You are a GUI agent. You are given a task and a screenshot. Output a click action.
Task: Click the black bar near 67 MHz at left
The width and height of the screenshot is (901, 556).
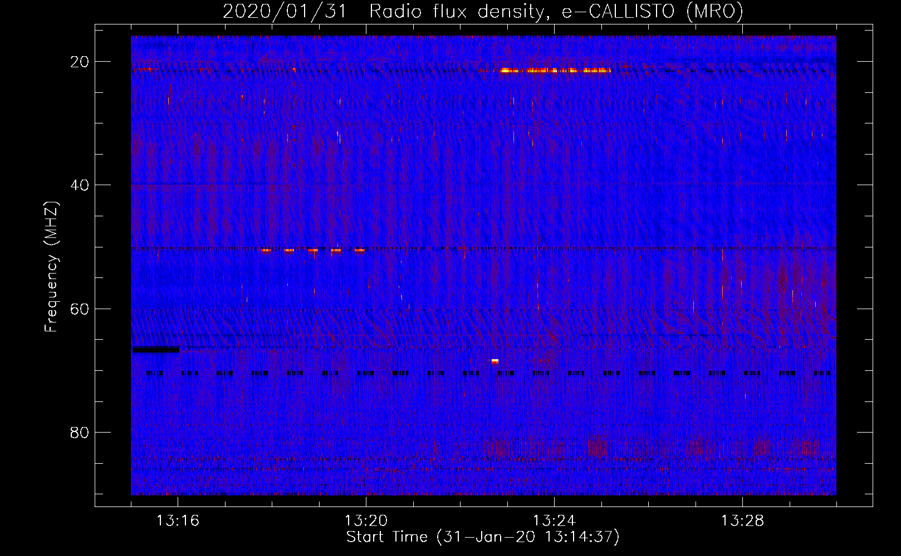(x=156, y=350)
